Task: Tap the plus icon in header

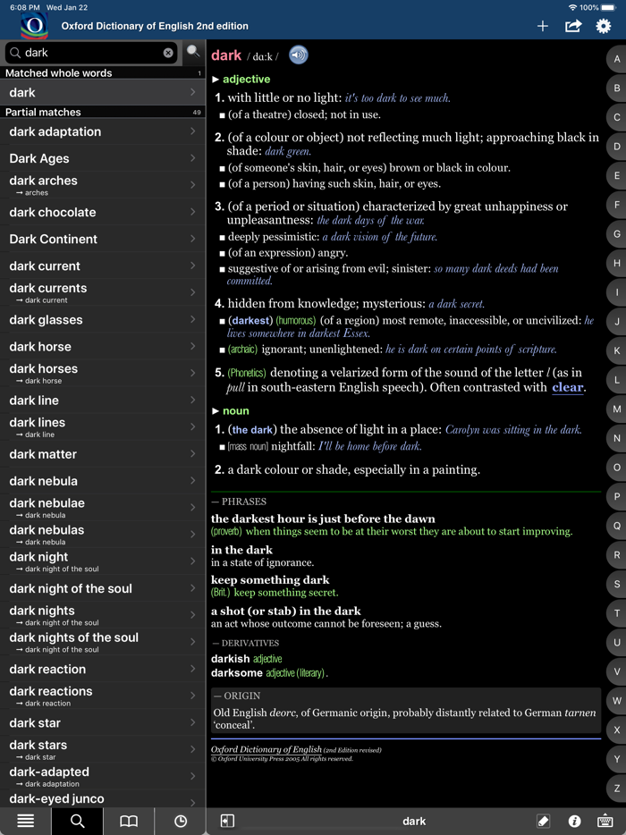Action: tap(542, 26)
